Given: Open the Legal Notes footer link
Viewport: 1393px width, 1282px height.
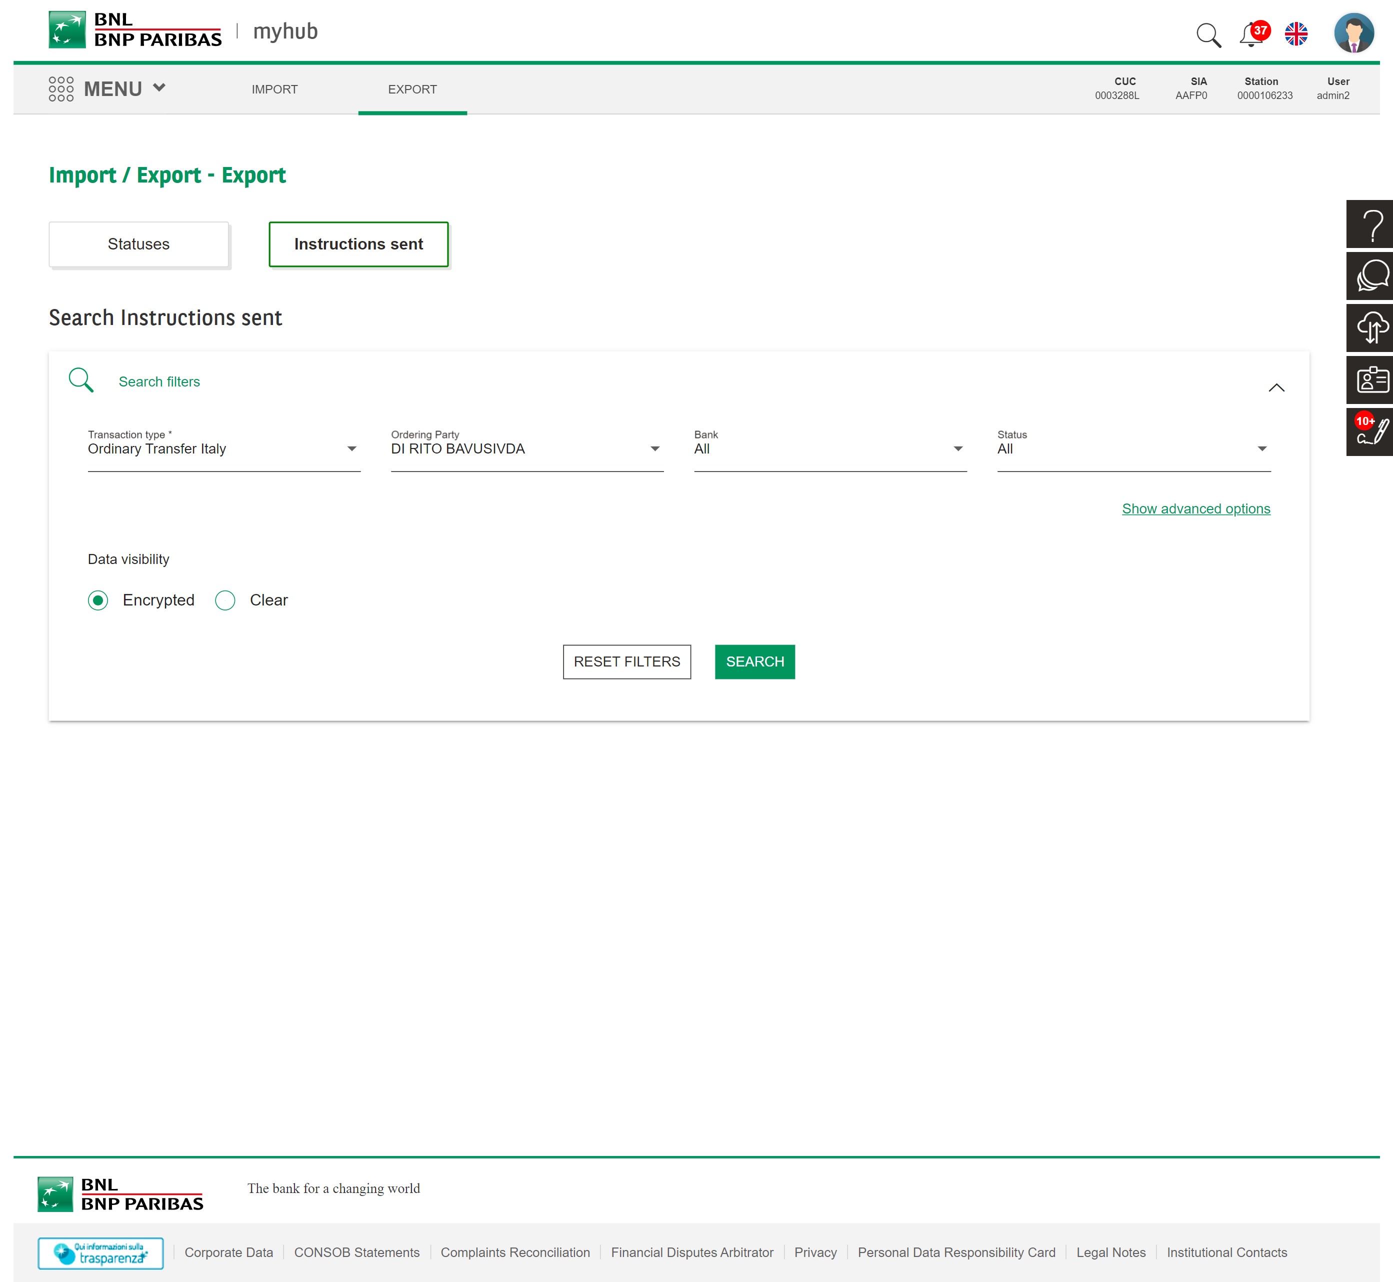Looking at the screenshot, I should tap(1110, 1252).
